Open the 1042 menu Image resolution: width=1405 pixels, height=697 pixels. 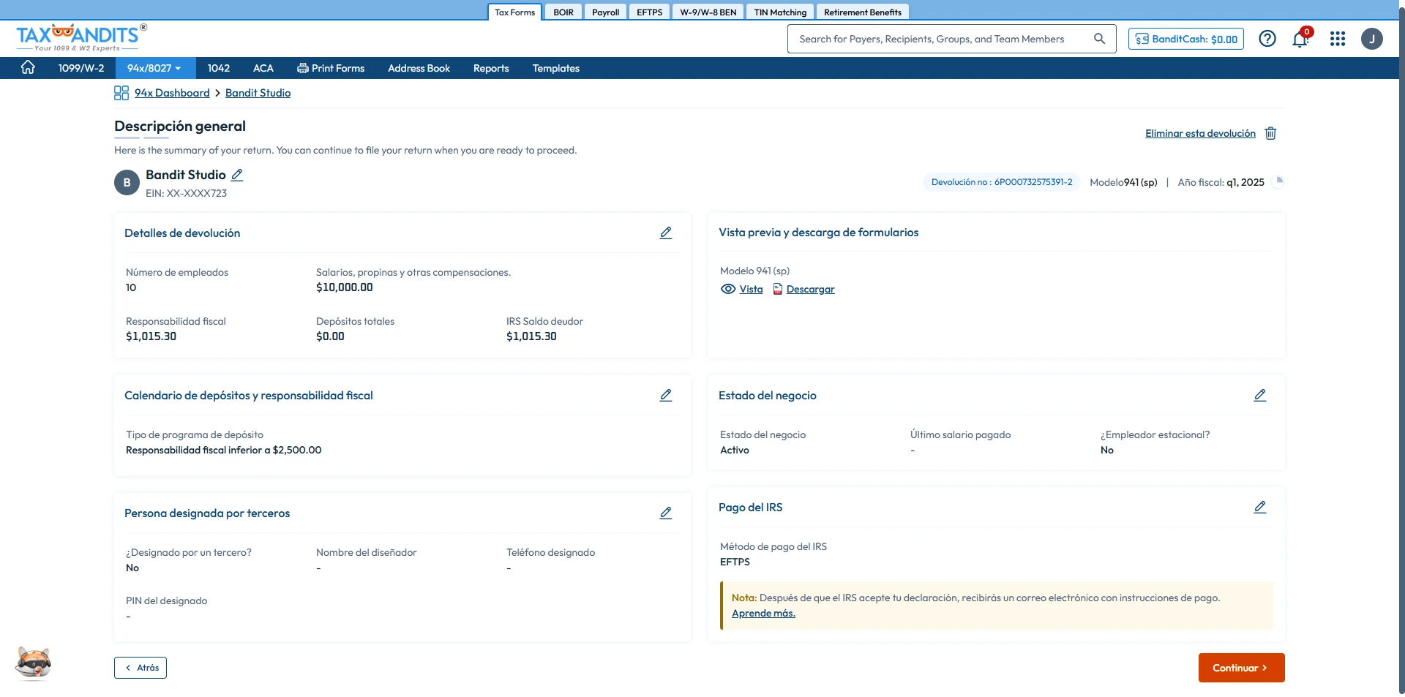pos(218,68)
